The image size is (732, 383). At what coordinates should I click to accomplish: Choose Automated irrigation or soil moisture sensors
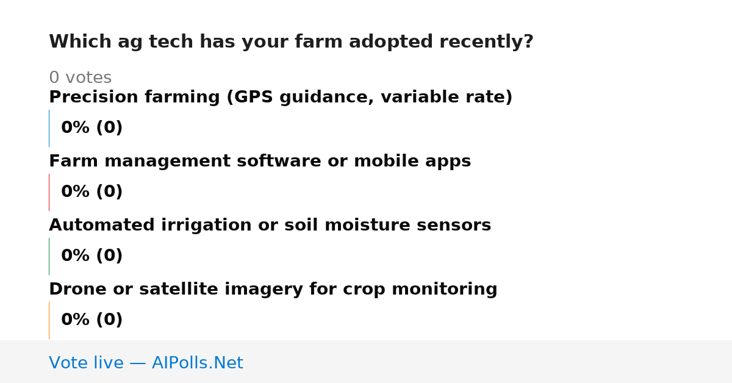pyautogui.click(x=270, y=226)
